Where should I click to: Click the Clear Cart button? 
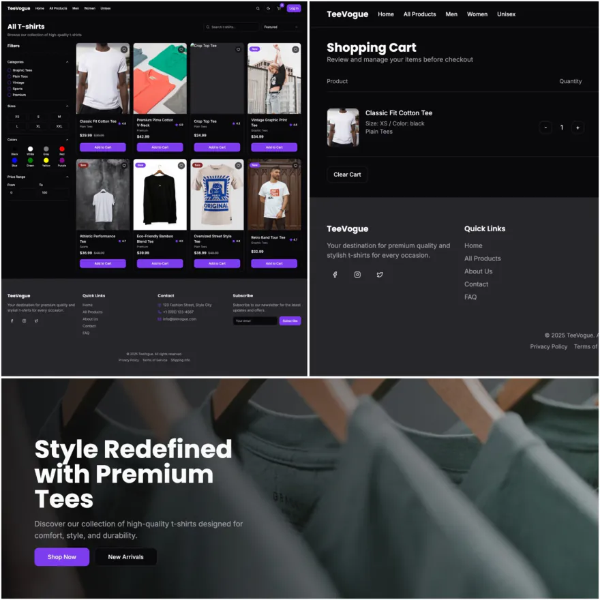pyautogui.click(x=347, y=175)
